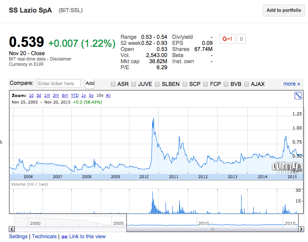This screenshot has width=308, height=242.
Task: Click the change +0.007 (1.22%)
Action: [x=82, y=43]
